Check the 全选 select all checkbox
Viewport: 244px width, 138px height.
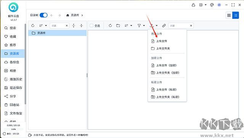91,25
